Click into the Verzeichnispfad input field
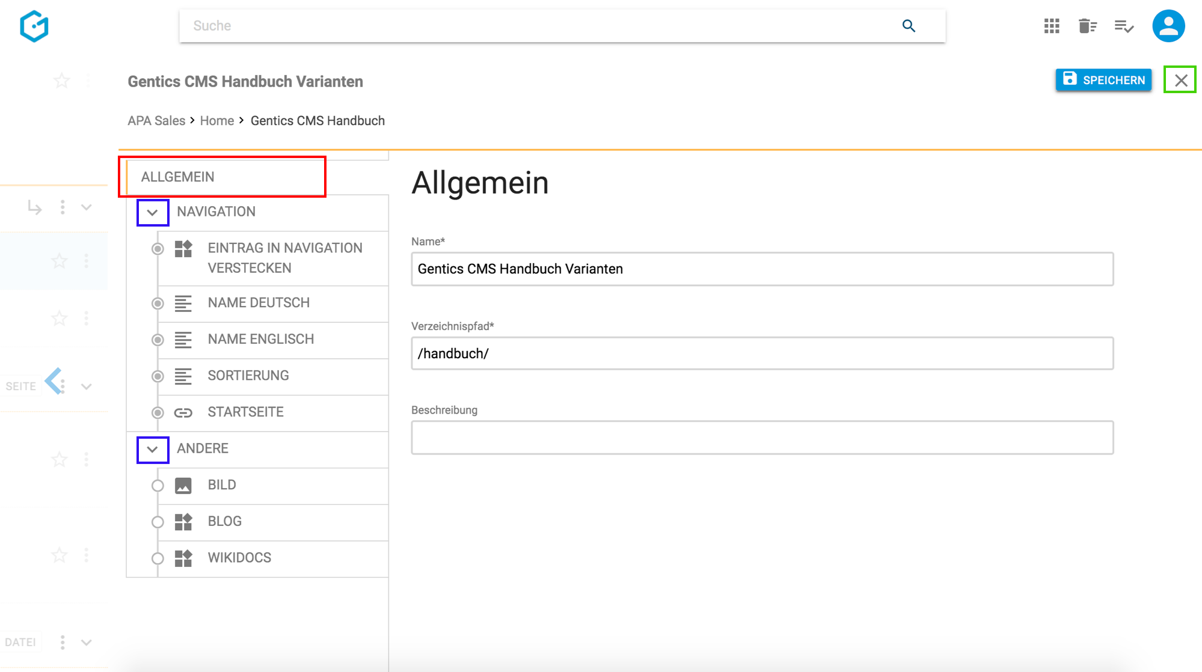 pyautogui.click(x=762, y=353)
